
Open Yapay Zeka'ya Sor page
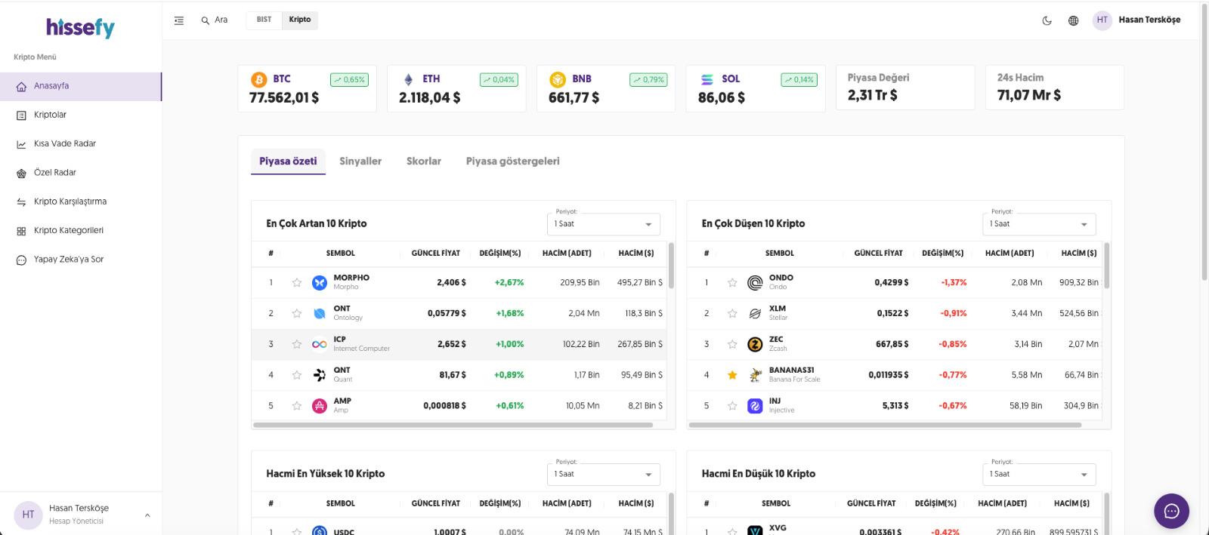click(x=81, y=260)
